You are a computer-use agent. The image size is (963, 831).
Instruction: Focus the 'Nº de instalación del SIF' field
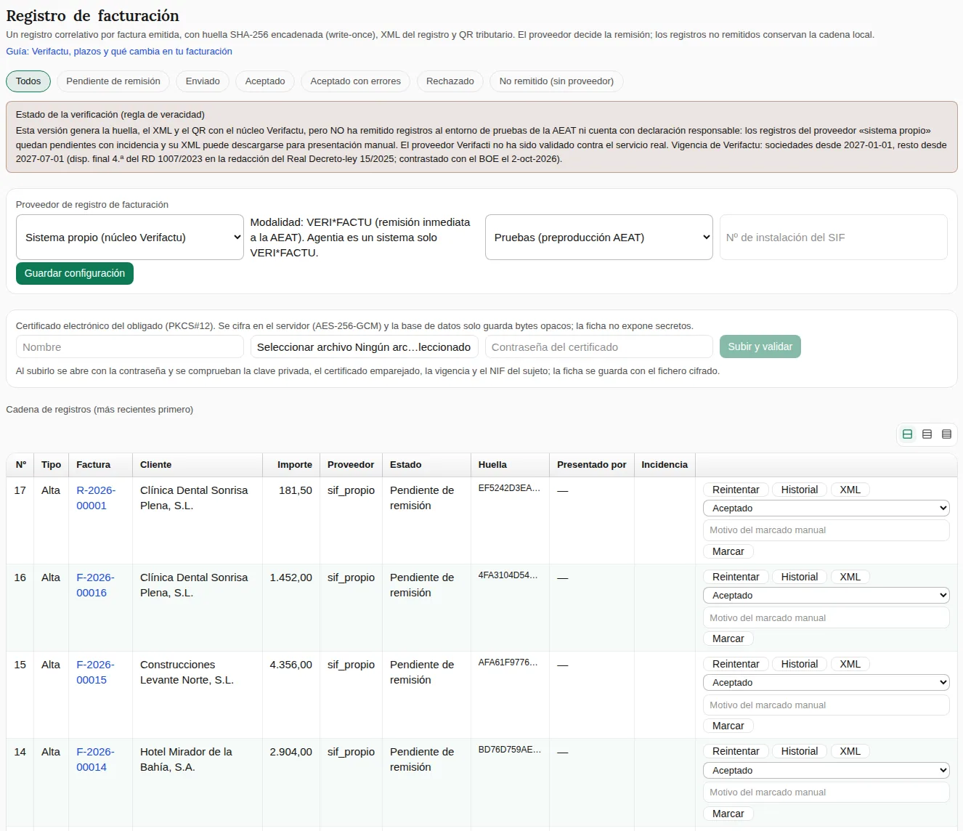coord(834,237)
